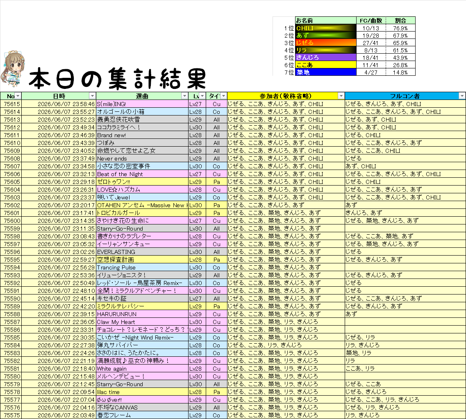Image resolution: width=466 pixels, height=419 pixels.
Task: Select the song cell イリュージョニスタ!
Action: [142, 275]
